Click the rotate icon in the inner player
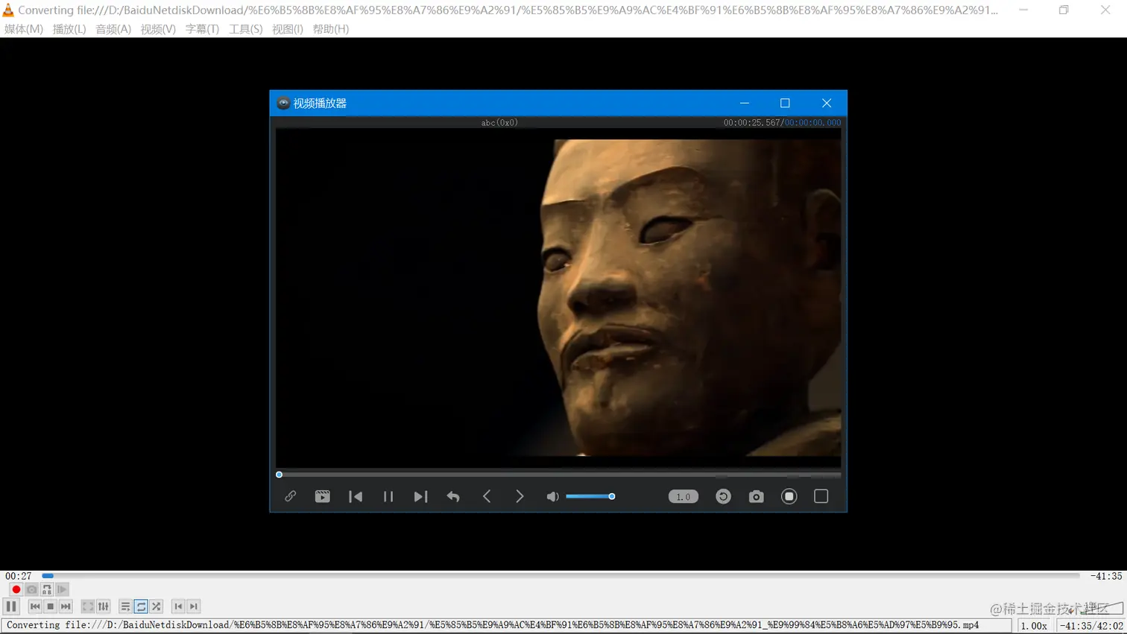This screenshot has height=634, width=1127. coord(723,496)
